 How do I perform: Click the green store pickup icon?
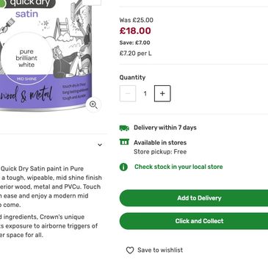(x=124, y=142)
